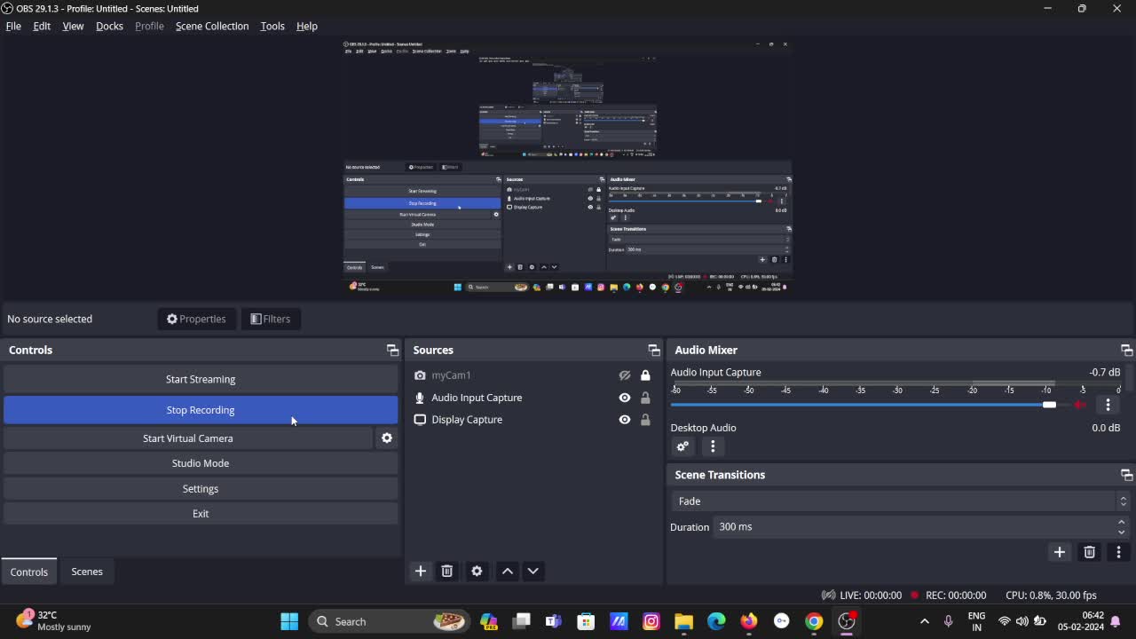The image size is (1136, 639).
Task: Launch Microsoft Edge from taskbar
Action: 716,621
